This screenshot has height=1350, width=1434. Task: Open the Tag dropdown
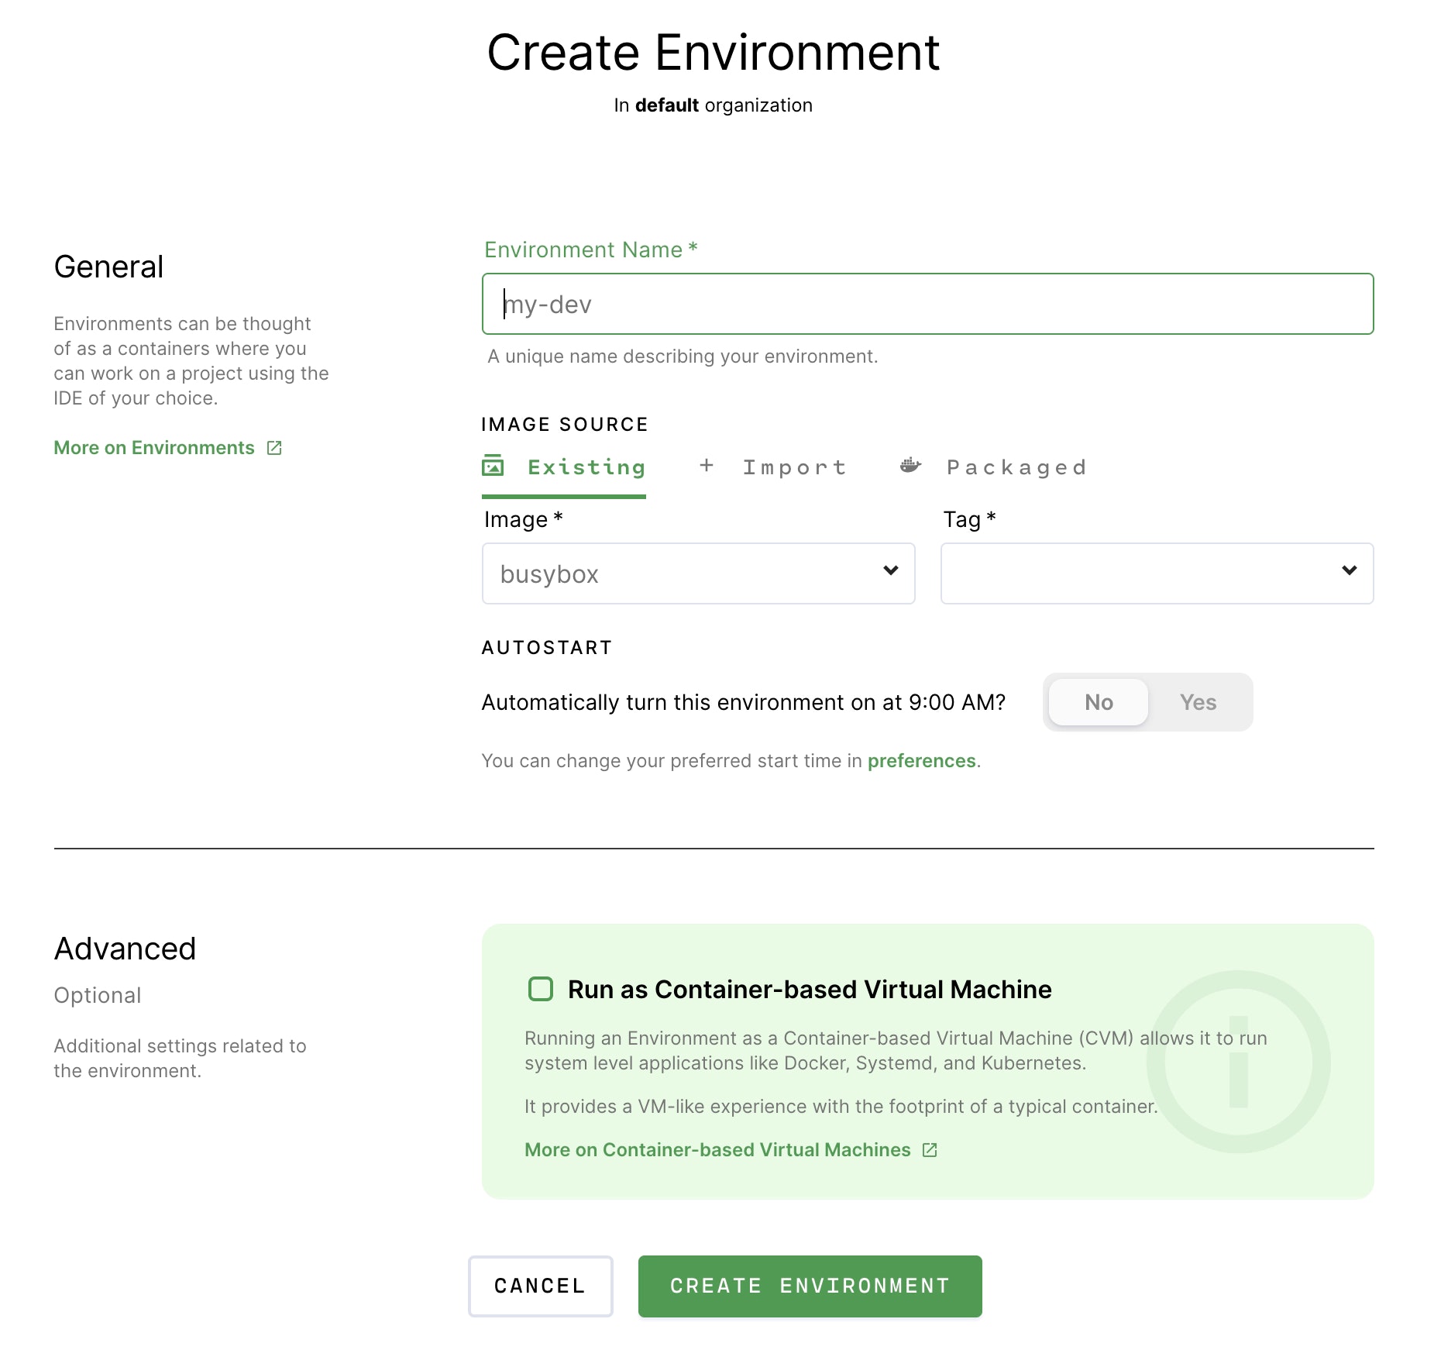pos(1157,573)
